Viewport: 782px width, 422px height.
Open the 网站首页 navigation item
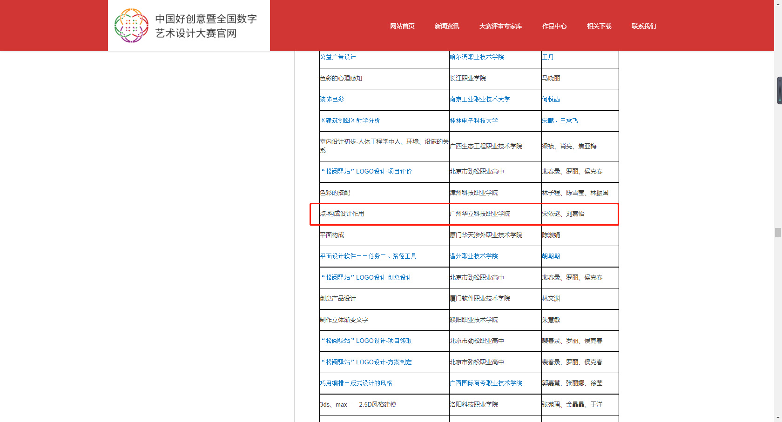402,26
